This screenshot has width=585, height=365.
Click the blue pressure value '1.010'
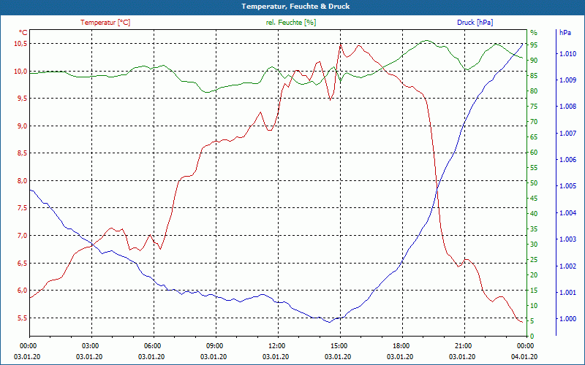[x=567, y=54]
